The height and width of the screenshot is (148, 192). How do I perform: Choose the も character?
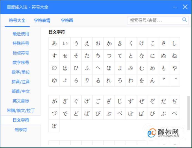(163, 68)
